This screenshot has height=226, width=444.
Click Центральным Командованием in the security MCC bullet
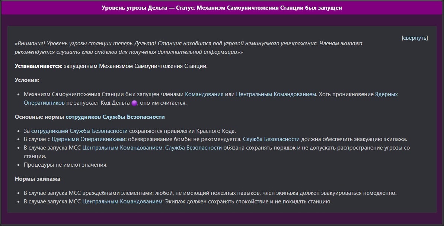tap(122, 148)
